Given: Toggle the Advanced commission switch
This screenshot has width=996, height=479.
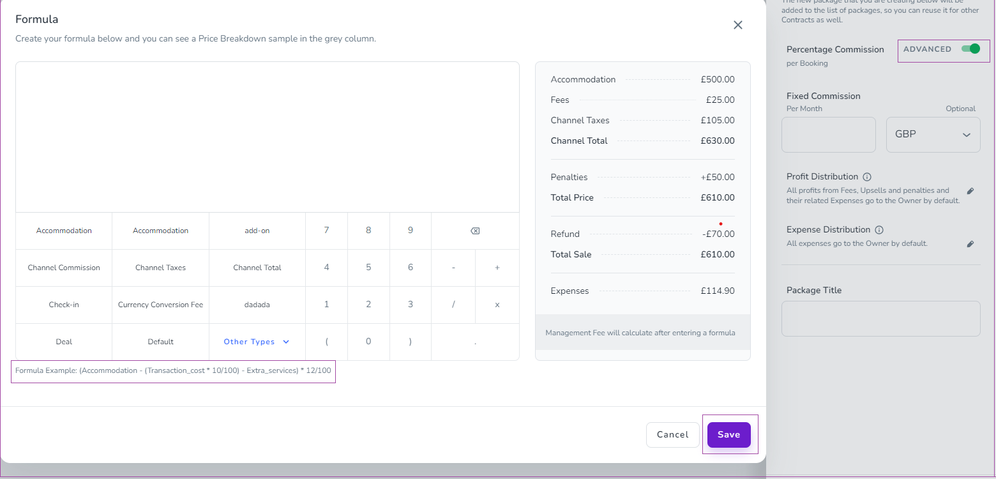Looking at the screenshot, I should click(970, 49).
